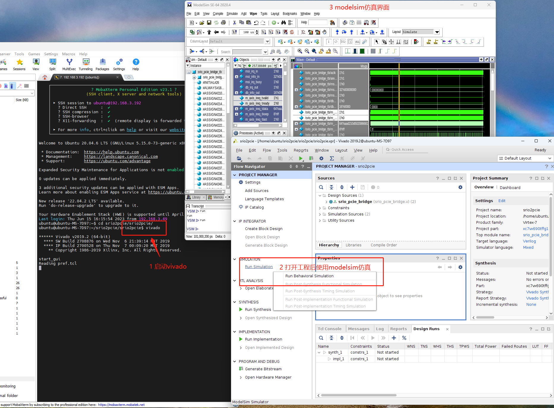Switch to Dashboard tab in Project Summary
This screenshot has height=408, width=554.
pyautogui.click(x=510, y=188)
